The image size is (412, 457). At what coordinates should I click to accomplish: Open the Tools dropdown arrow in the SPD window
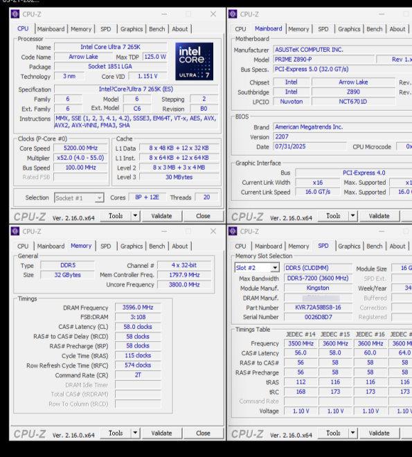(353, 433)
